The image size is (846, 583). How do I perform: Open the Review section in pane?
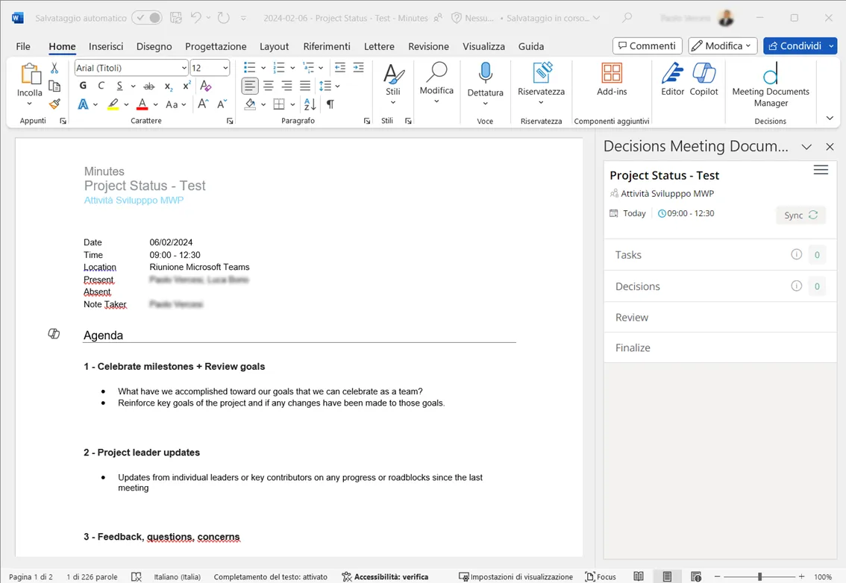(x=720, y=317)
